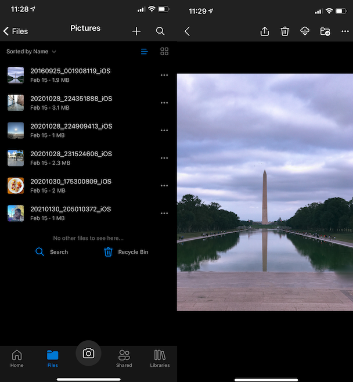This screenshot has width=353, height=382.
Task: Open more options for 20201028_224351888_iOS
Action: point(164,103)
